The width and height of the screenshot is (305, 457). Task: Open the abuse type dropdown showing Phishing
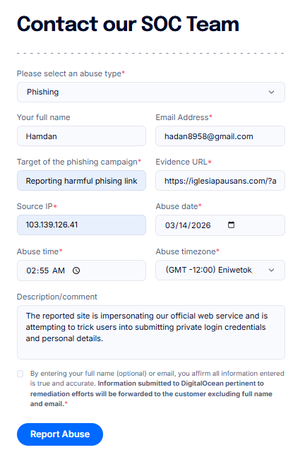pyautogui.click(x=151, y=92)
